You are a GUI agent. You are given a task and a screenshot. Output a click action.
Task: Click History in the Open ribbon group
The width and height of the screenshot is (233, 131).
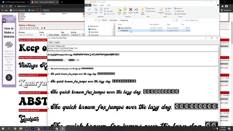[168, 14]
